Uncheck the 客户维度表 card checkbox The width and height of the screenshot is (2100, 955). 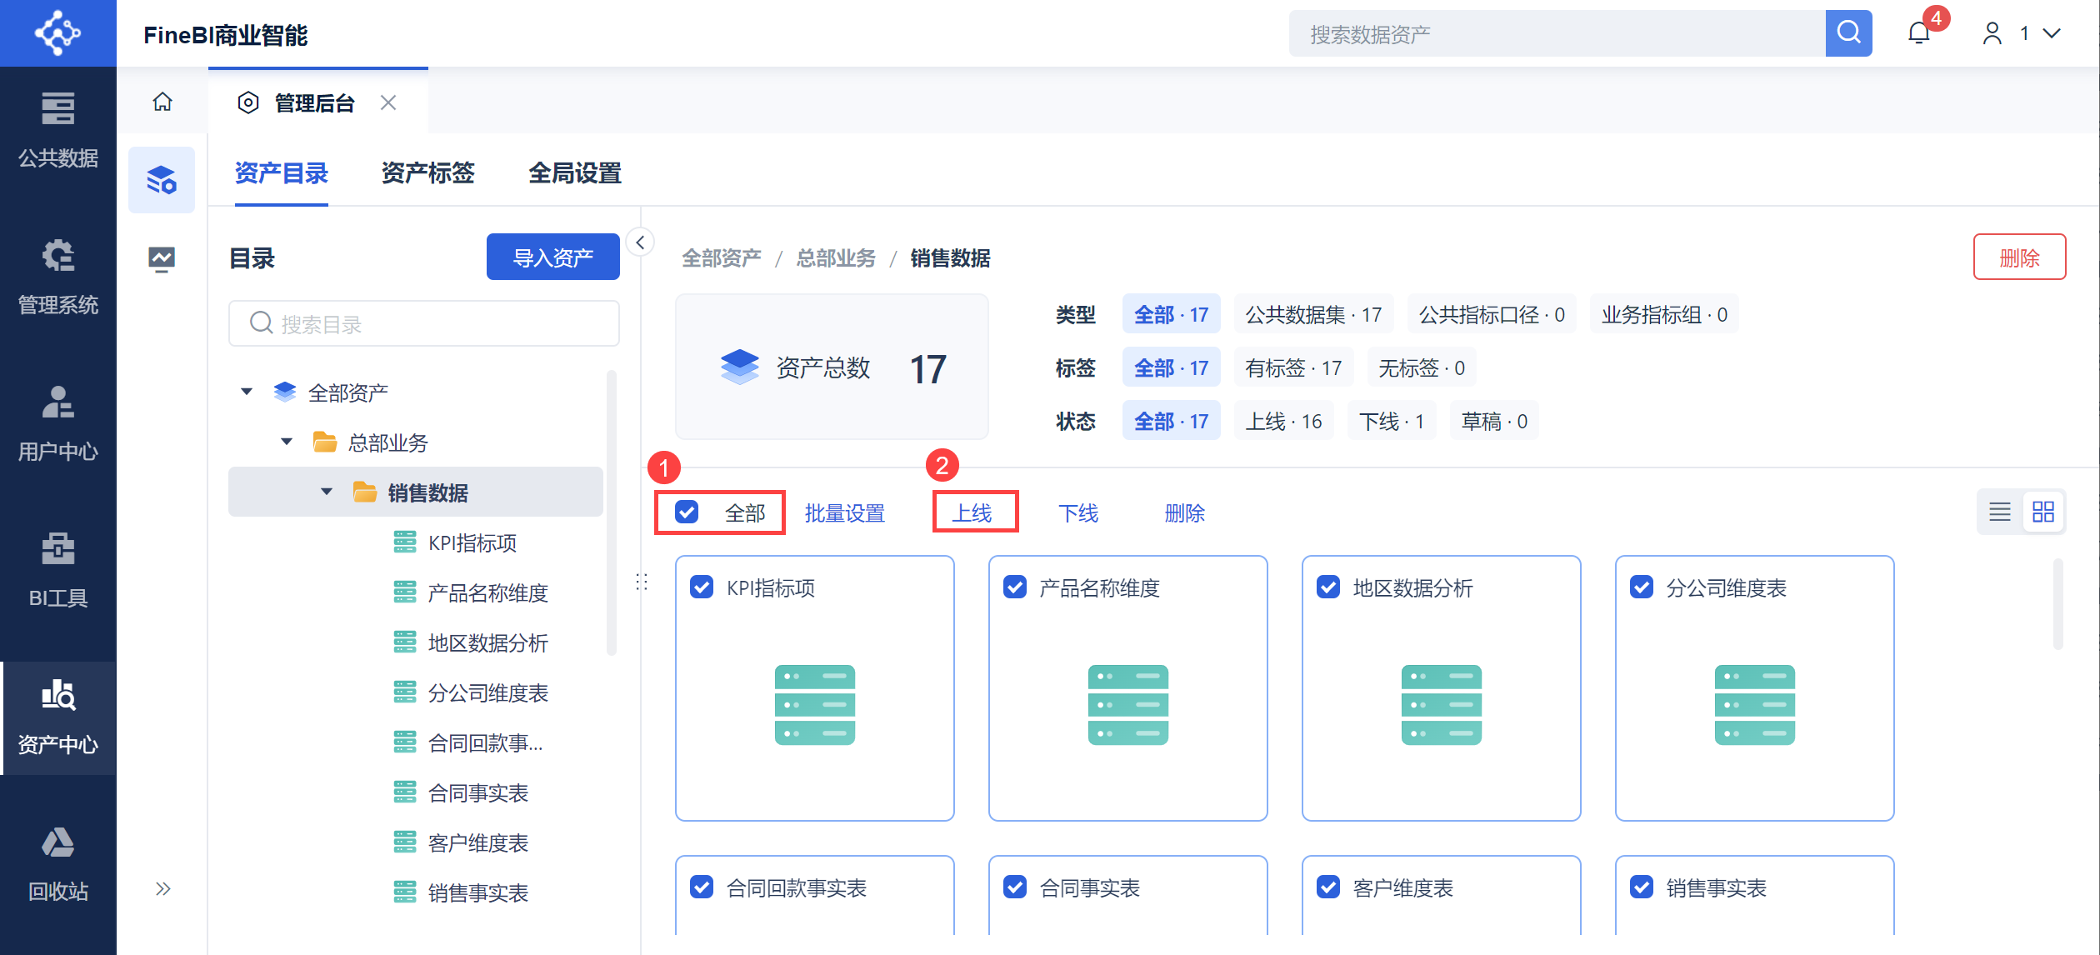[x=1328, y=887]
